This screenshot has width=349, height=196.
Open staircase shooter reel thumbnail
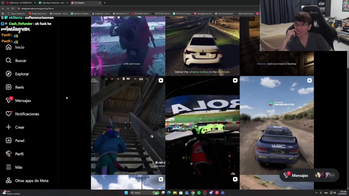[128, 125]
